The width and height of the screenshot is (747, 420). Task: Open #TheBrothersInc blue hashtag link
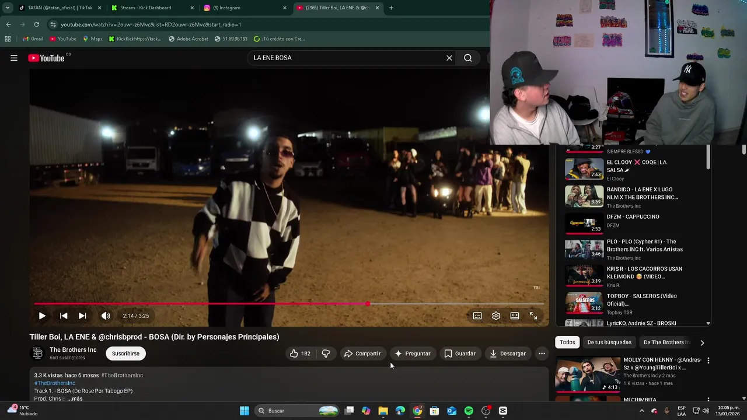55,383
